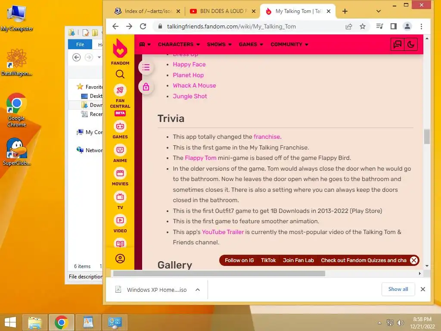The width and height of the screenshot is (441, 331).
Task: Open the Happy Face link
Action: pyautogui.click(x=189, y=65)
